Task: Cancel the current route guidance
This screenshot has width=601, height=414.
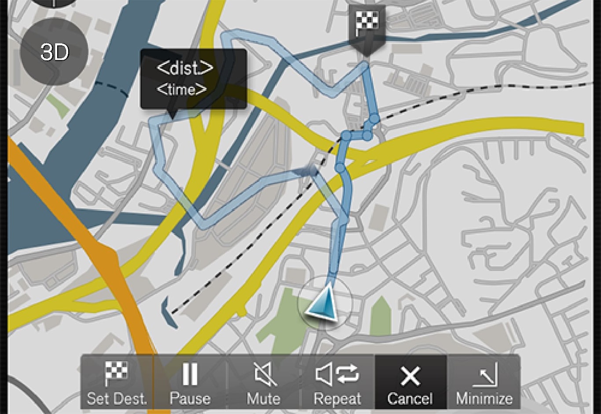Action: coord(410,382)
